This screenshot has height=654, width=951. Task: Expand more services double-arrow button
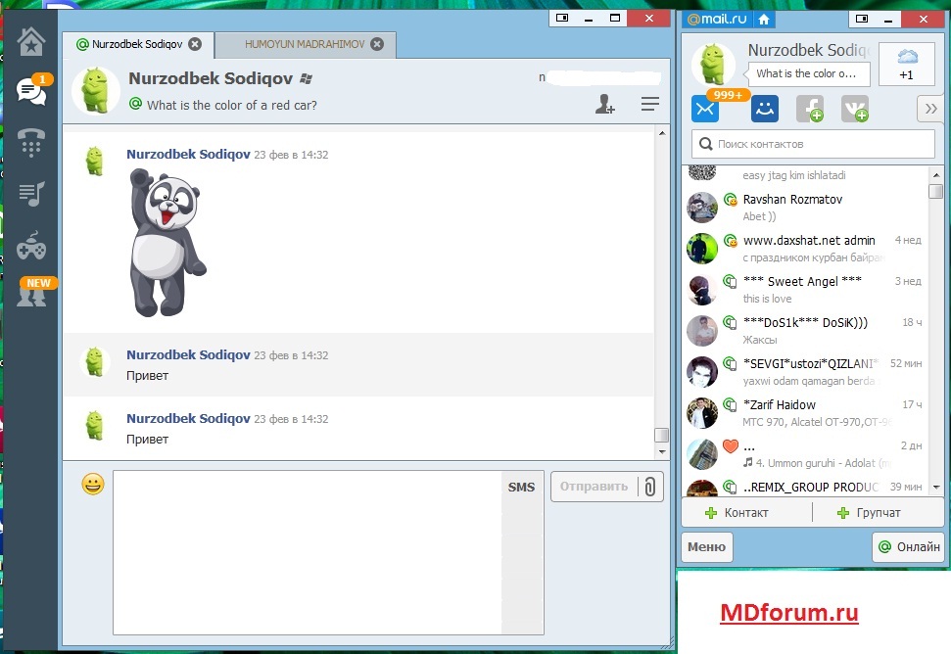click(x=928, y=110)
